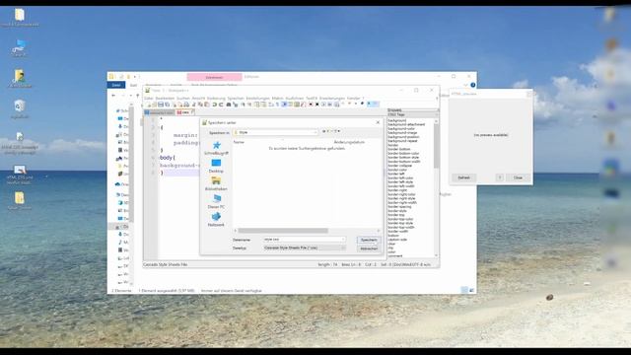Click the Undo icon in Notepad++ toolbar

(214, 105)
